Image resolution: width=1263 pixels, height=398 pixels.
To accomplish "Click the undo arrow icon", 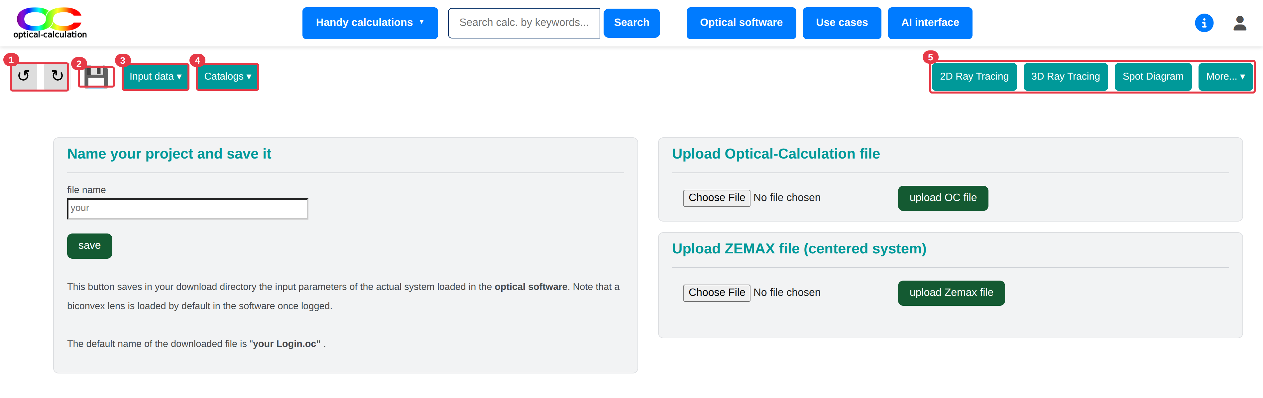I will (x=24, y=76).
